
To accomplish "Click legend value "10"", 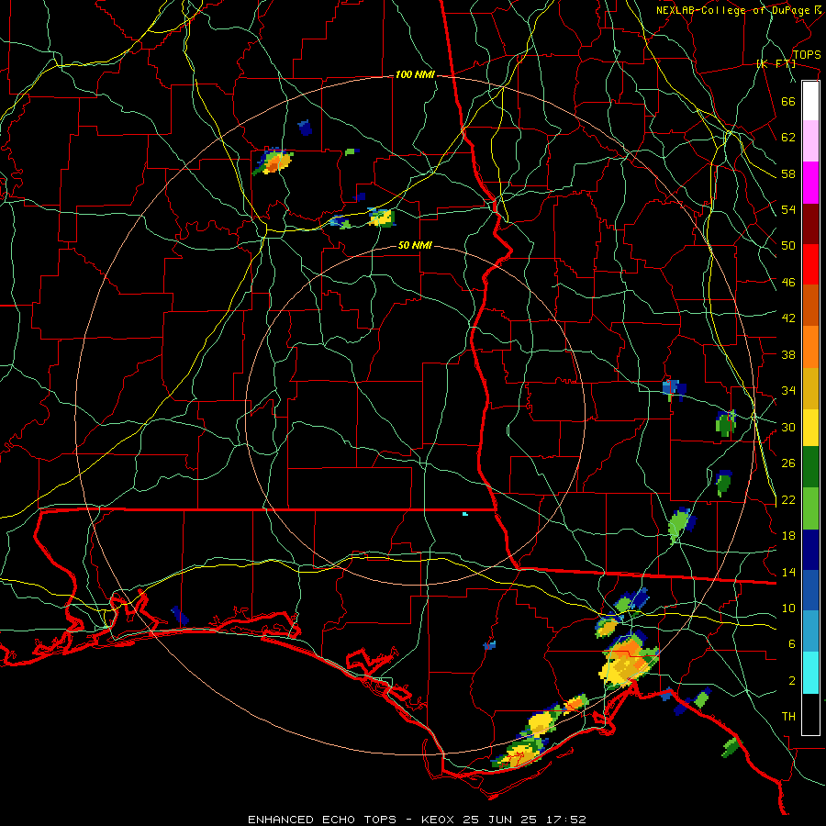I will (x=788, y=608).
